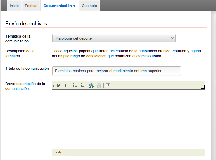Expand the Documentación menu

60,6
